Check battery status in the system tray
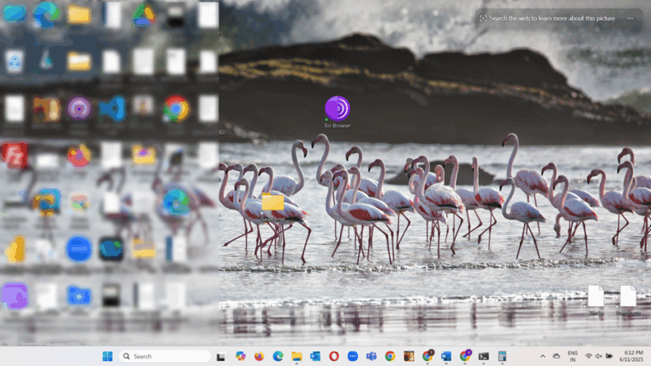651x366 pixels. pyautogui.click(x=609, y=356)
